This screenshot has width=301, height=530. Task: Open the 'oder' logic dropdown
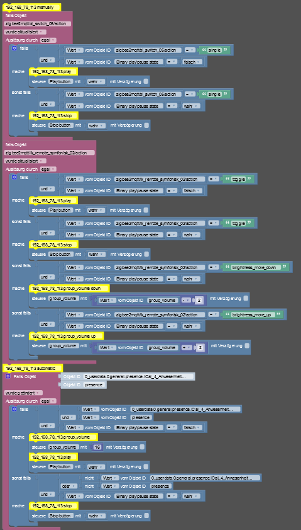pyautogui.click(x=69, y=486)
